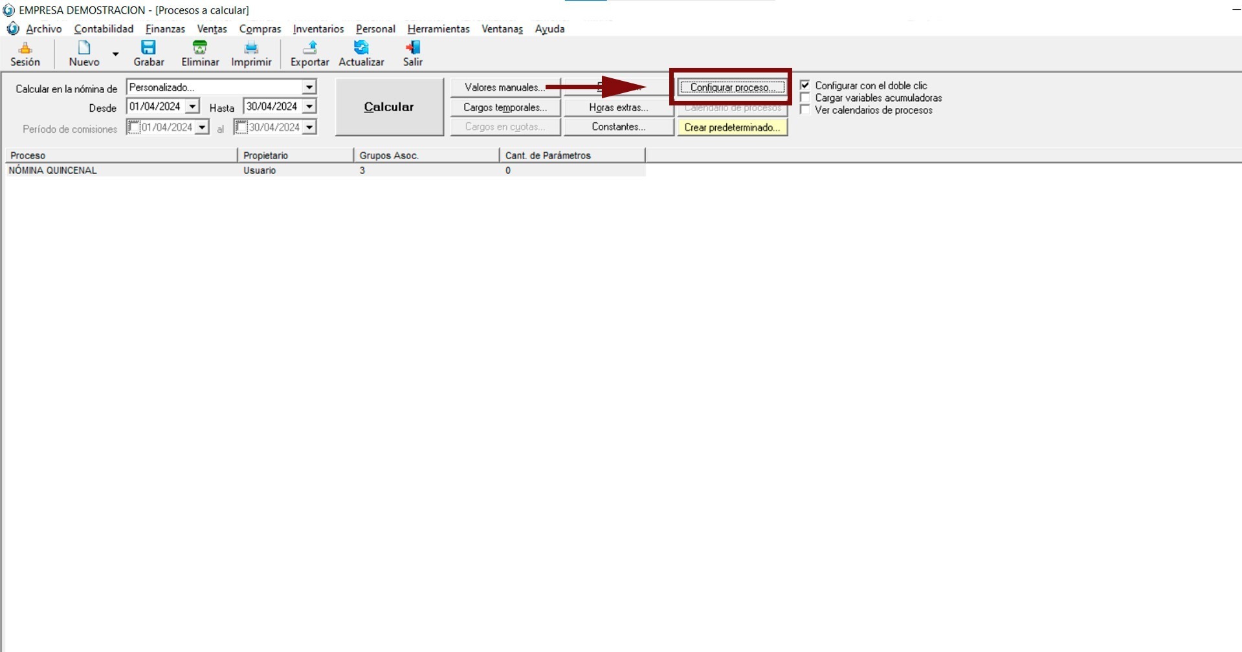Open the Contabilidad menu
The image size is (1242, 652).
(x=104, y=29)
